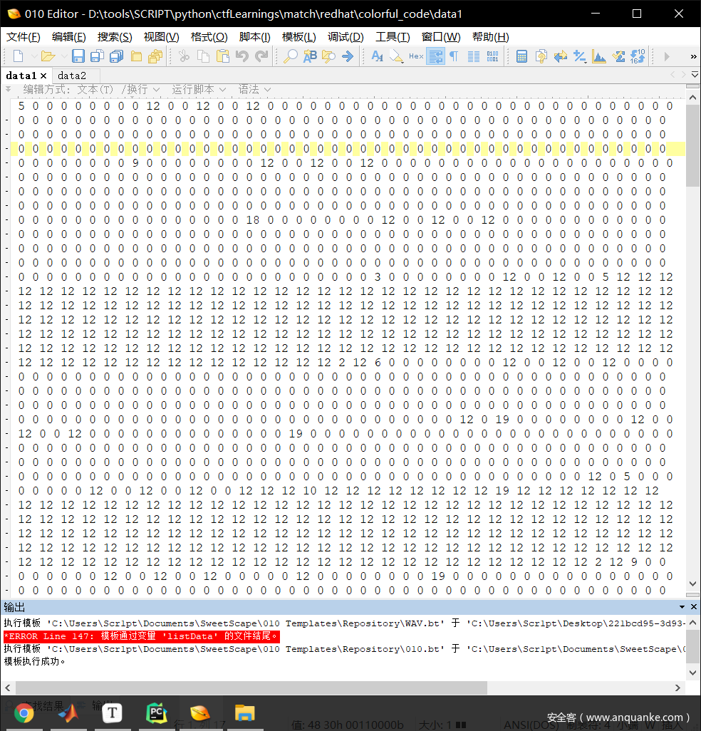Toggle show whitespace pilcrow button
The image size is (701, 731).
(454, 56)
